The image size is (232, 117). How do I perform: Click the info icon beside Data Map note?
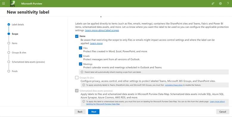point(84,101)
